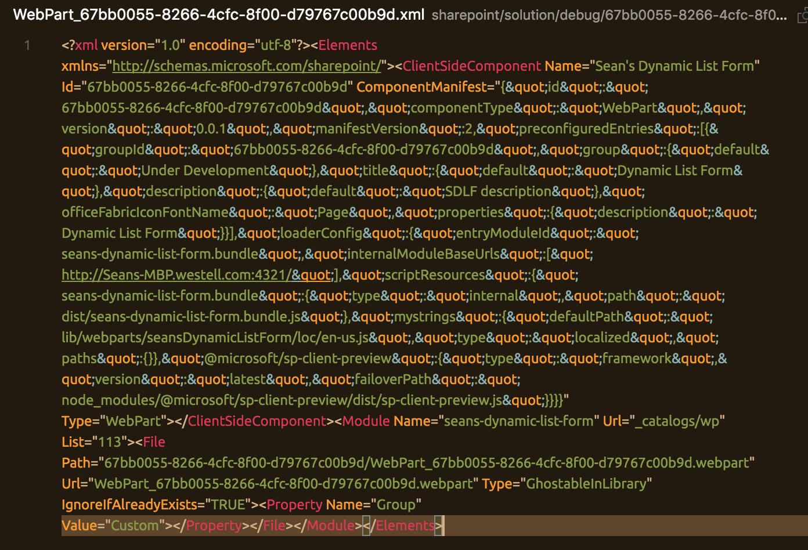Click the mystrings key
Viewport: 808px width, 550px height.
pyautogui.click(x=425, y=317)
